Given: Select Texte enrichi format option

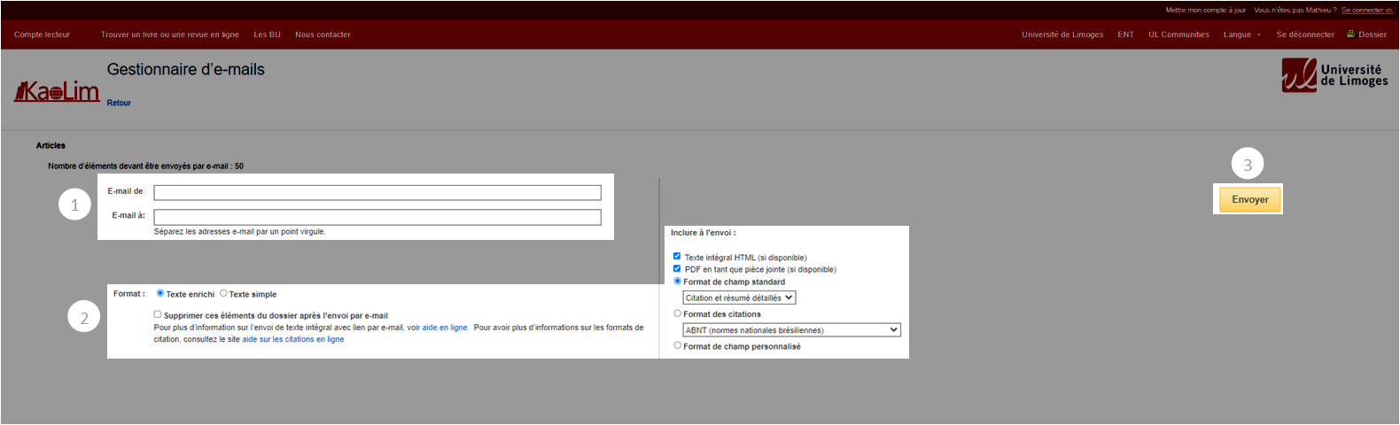Looking at the screenshot, I should 160,293.
